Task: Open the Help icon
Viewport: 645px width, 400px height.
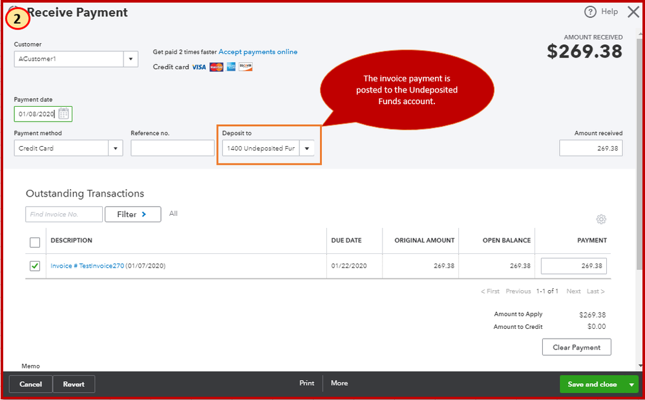Action: click(x=589, y=11)
